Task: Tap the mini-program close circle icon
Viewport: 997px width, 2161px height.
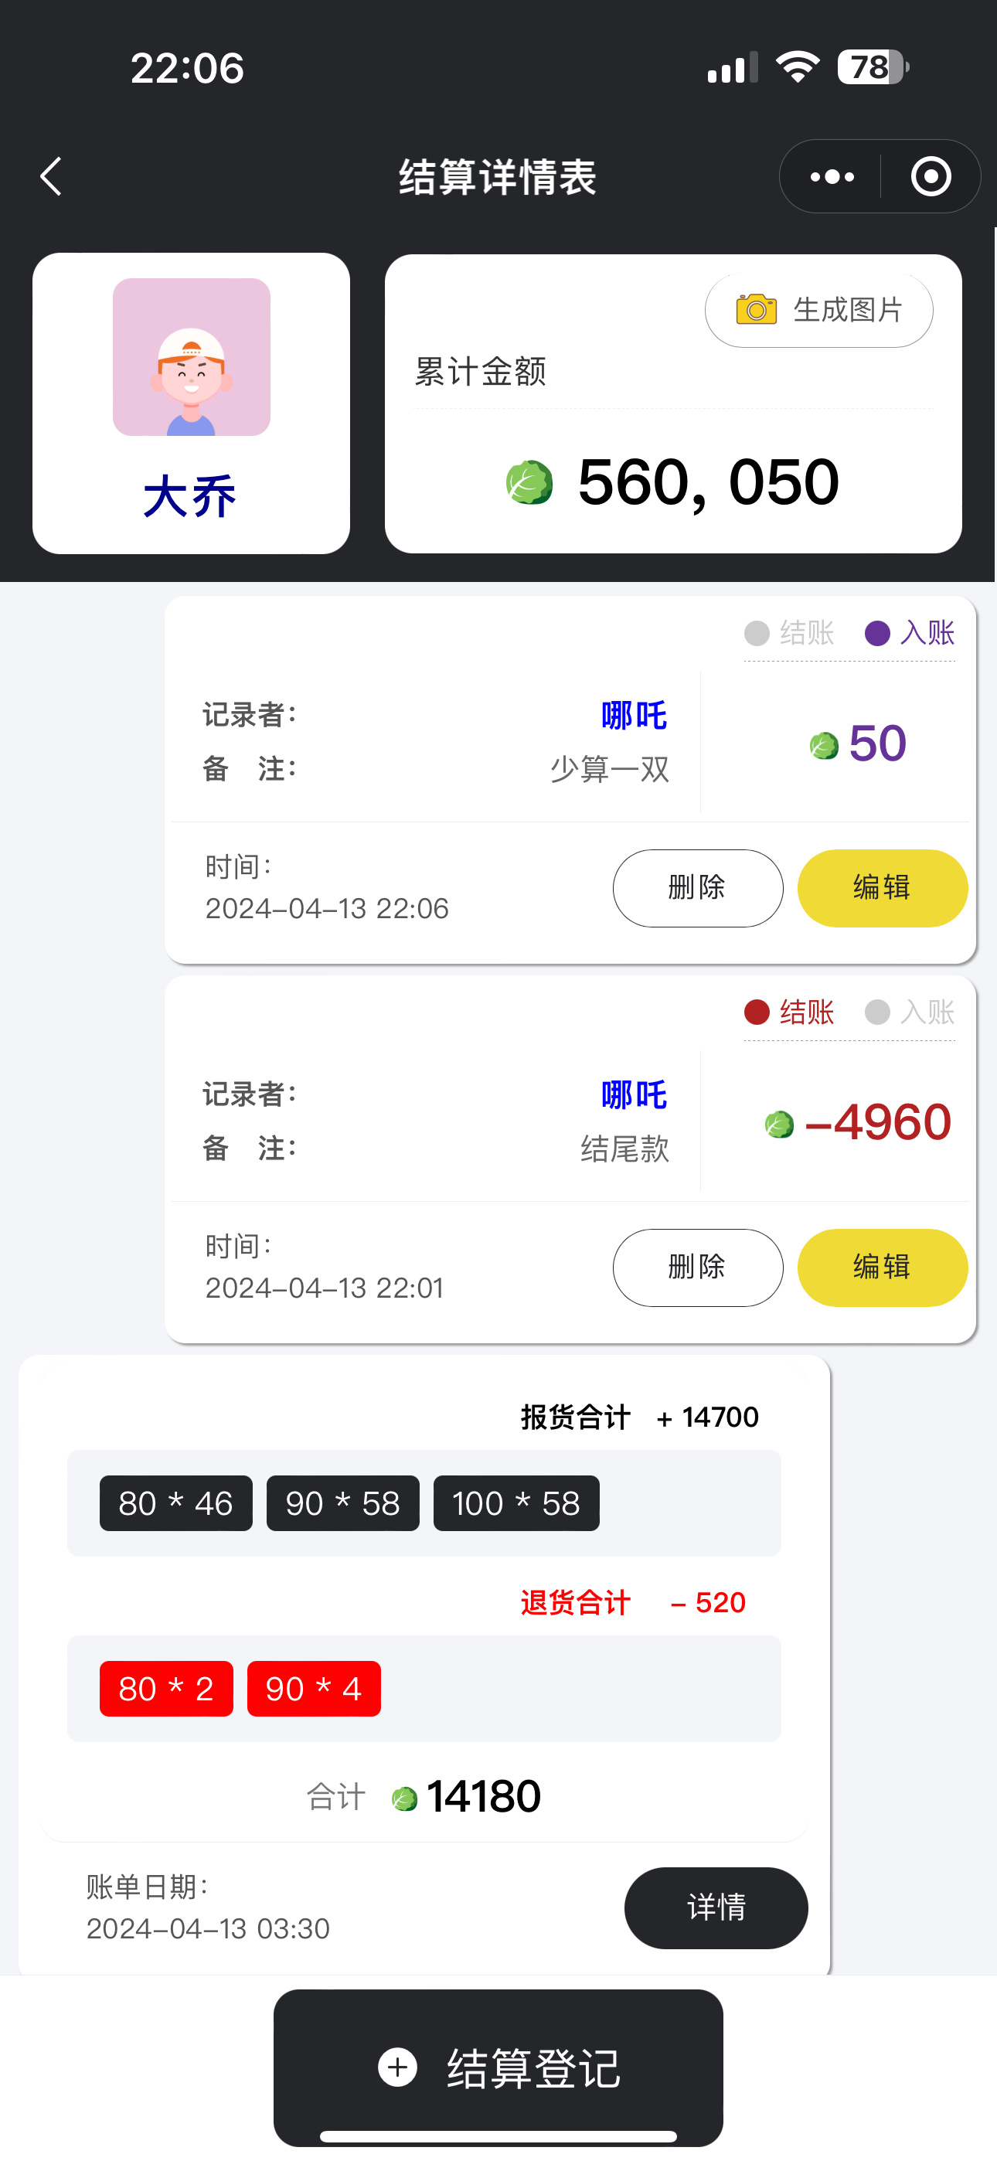Action: [930, 177]
